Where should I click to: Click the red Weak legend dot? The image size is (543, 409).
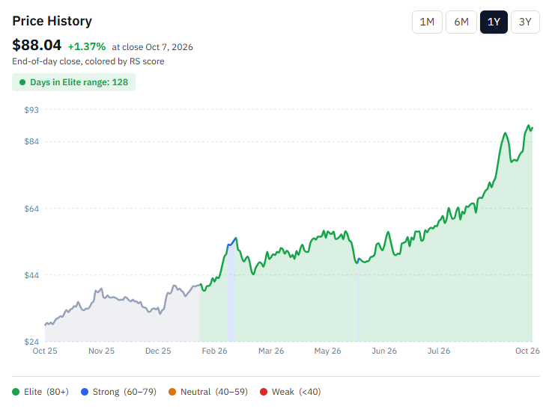264,392
